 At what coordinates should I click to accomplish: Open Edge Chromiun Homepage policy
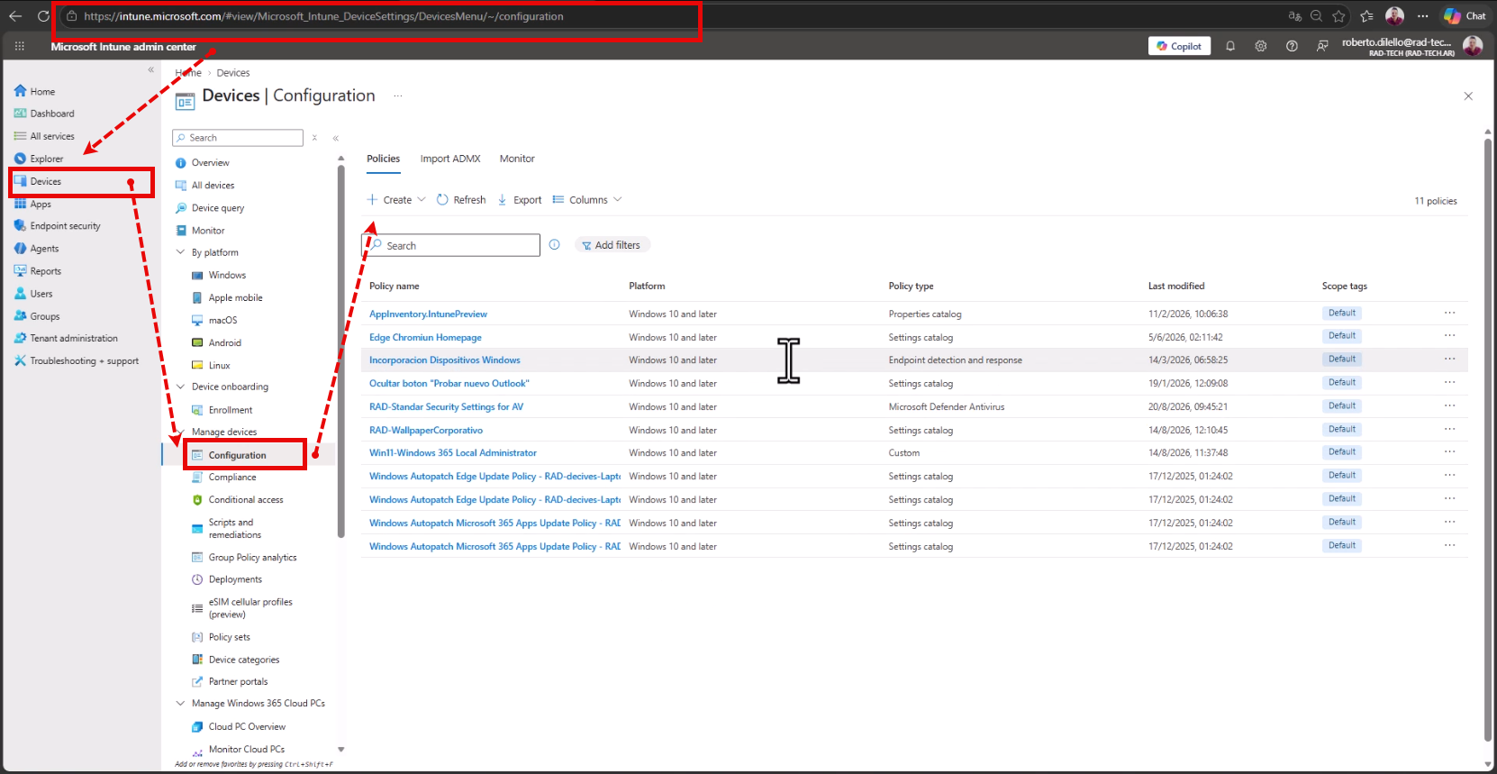(x=425, y=338)
